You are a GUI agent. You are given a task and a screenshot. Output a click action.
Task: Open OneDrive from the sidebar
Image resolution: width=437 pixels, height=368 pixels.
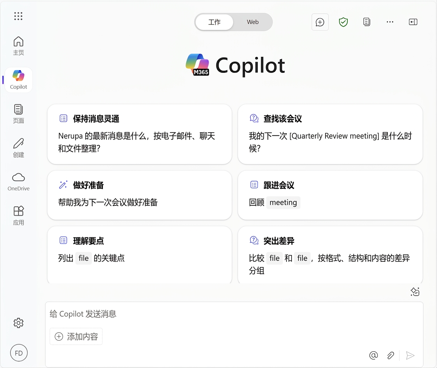point(18,182)
